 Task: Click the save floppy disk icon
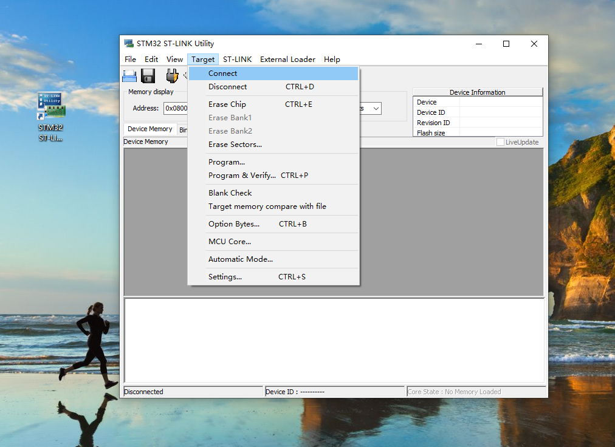pyautogui.click(x=148, y=76)
